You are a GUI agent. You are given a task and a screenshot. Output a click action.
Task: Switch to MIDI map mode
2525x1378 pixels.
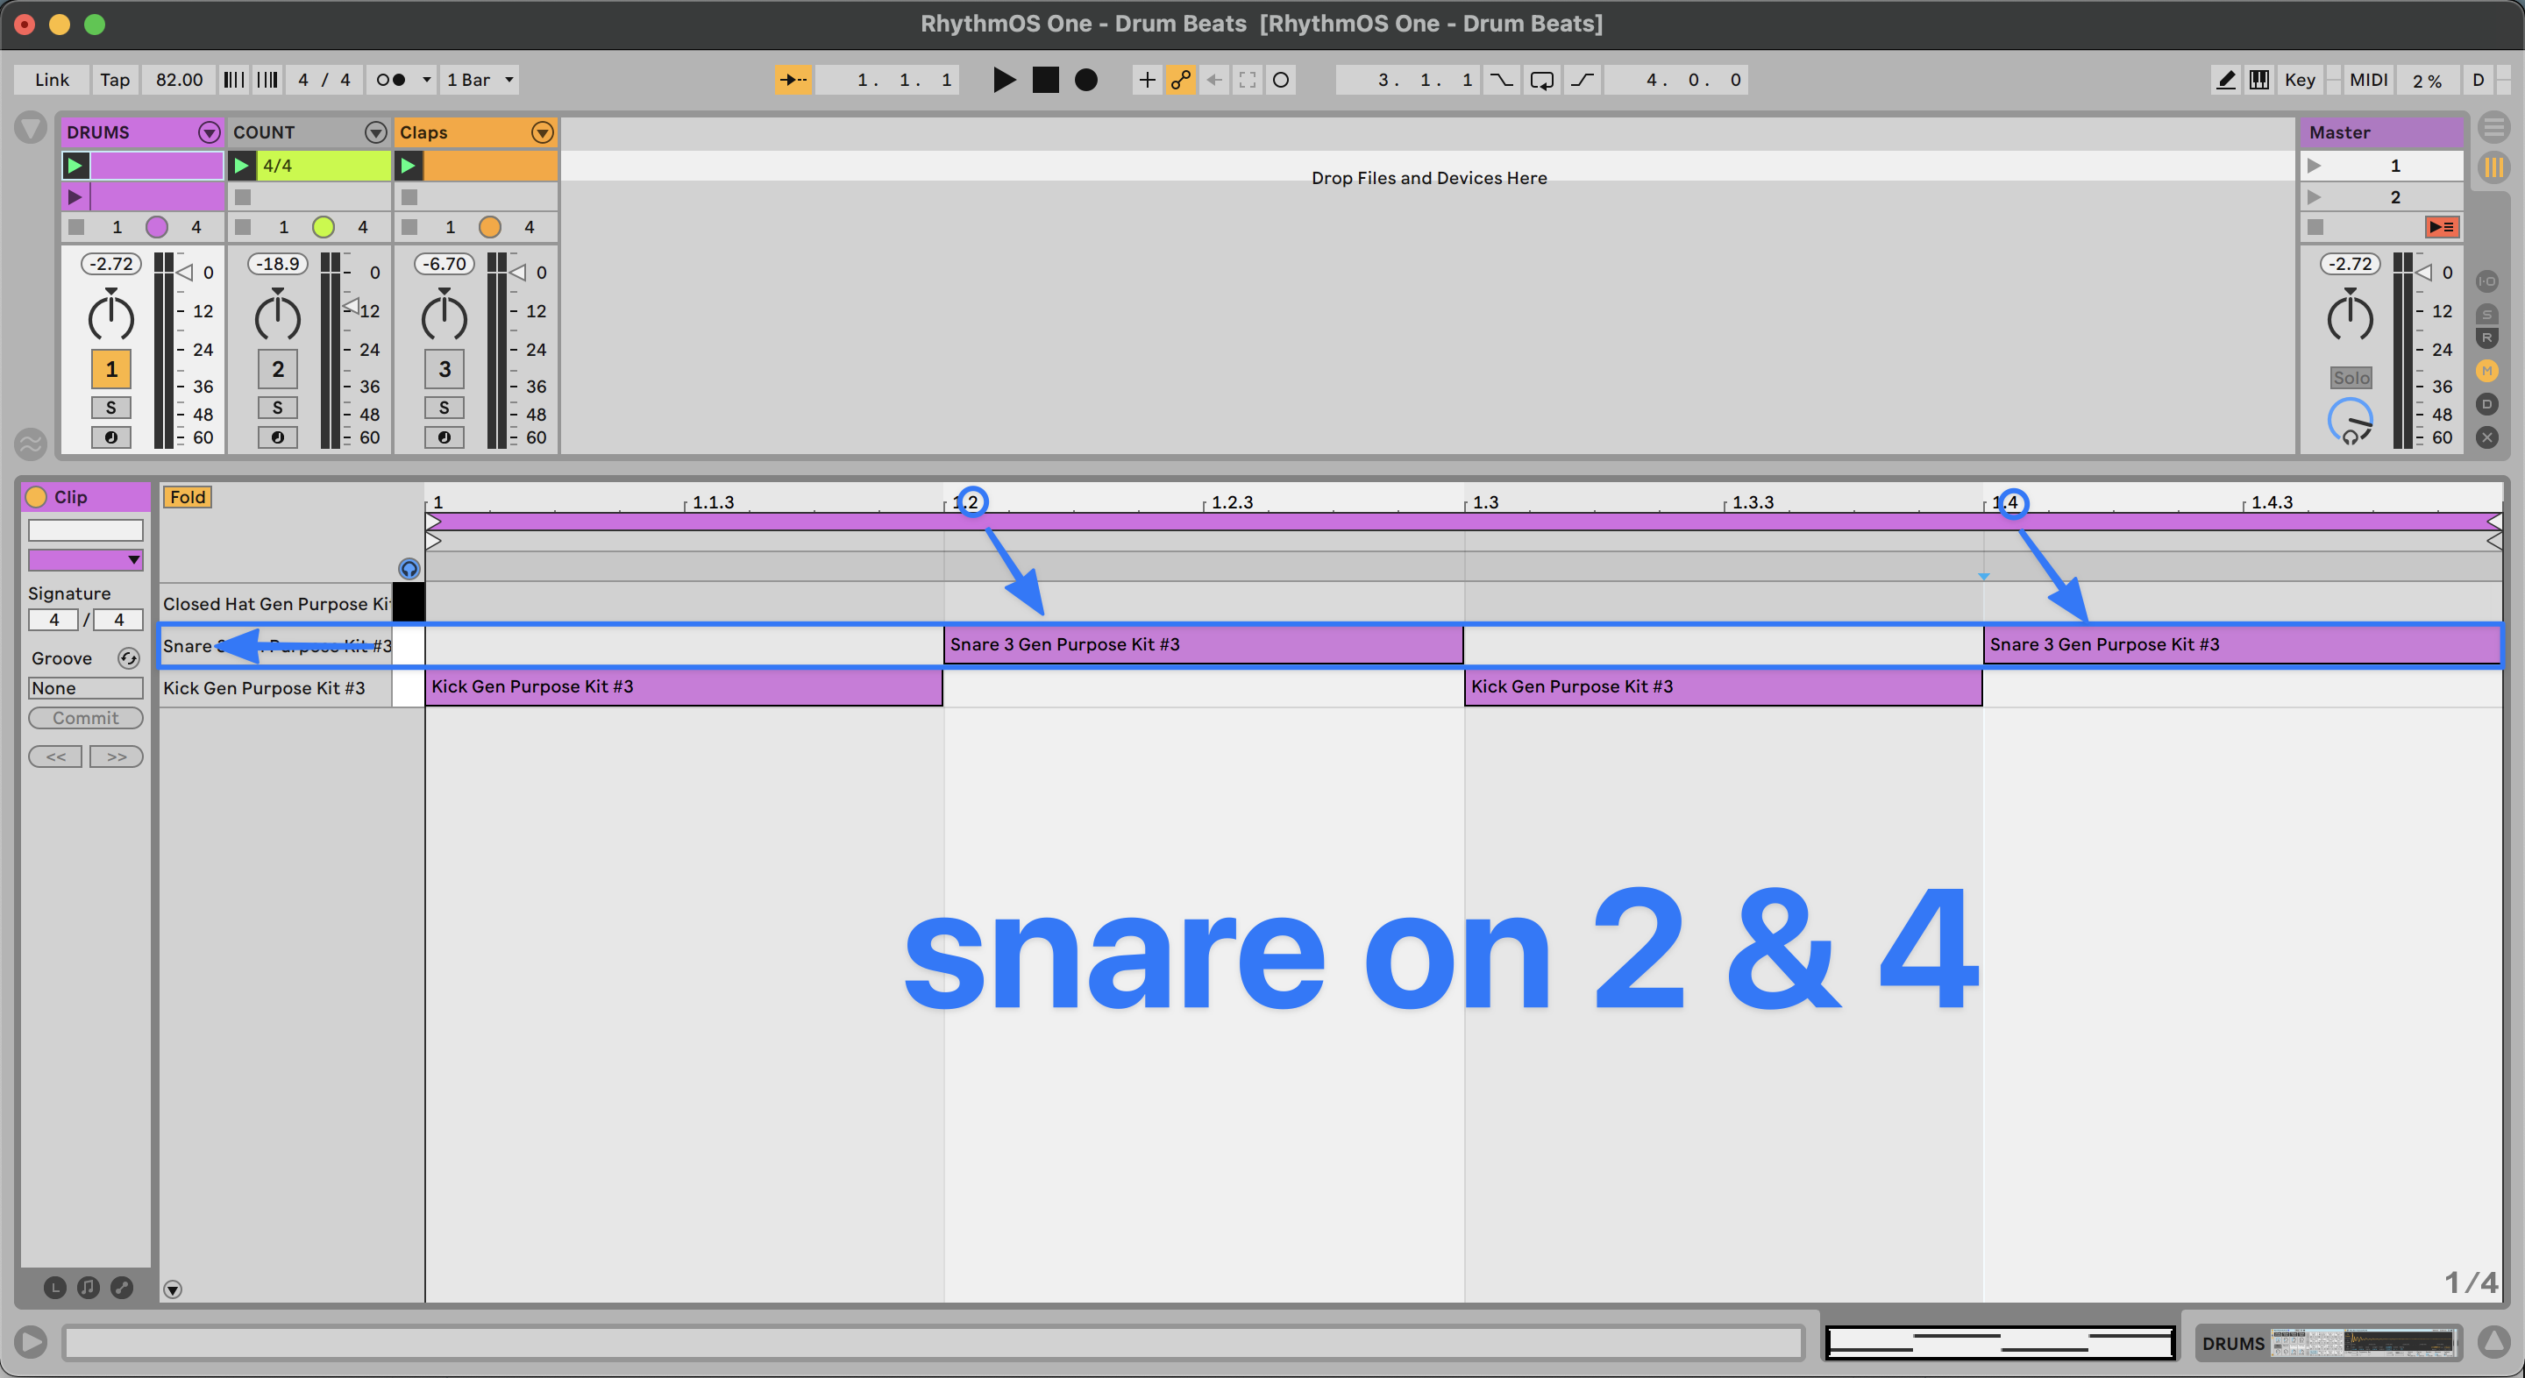2367,80
